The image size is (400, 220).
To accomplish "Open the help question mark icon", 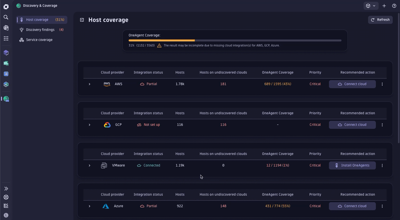I will point(394,6).
